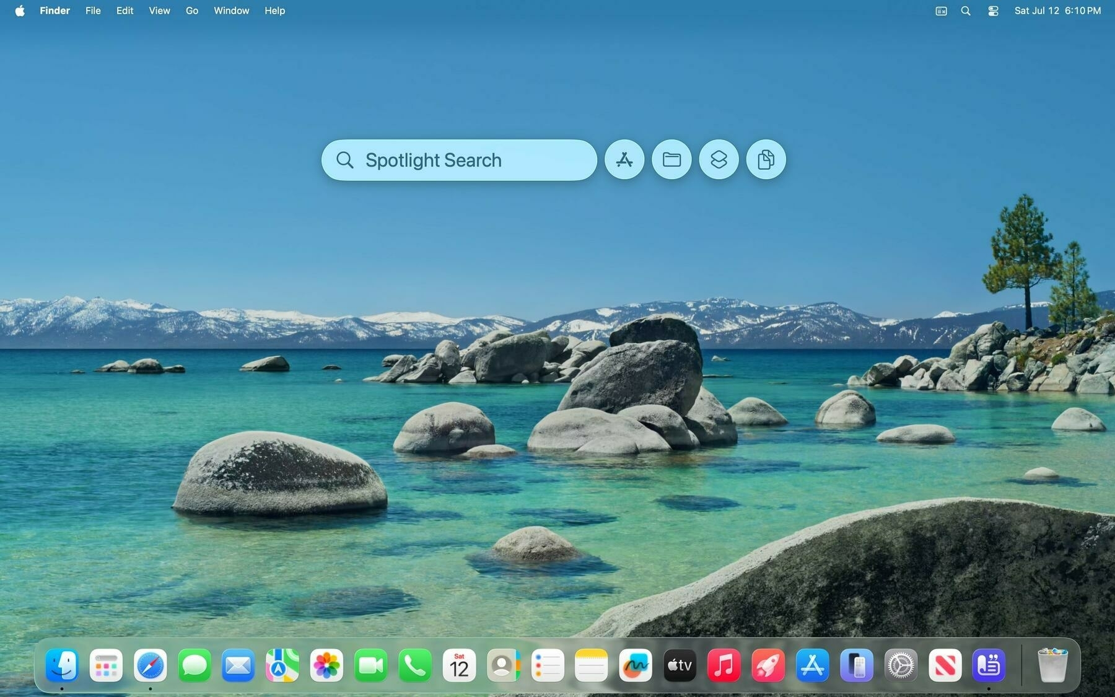This screenshot has height=697, width=1115.
Task: Launch Freeform from the Dock
Action: click(x=636, y=665)
